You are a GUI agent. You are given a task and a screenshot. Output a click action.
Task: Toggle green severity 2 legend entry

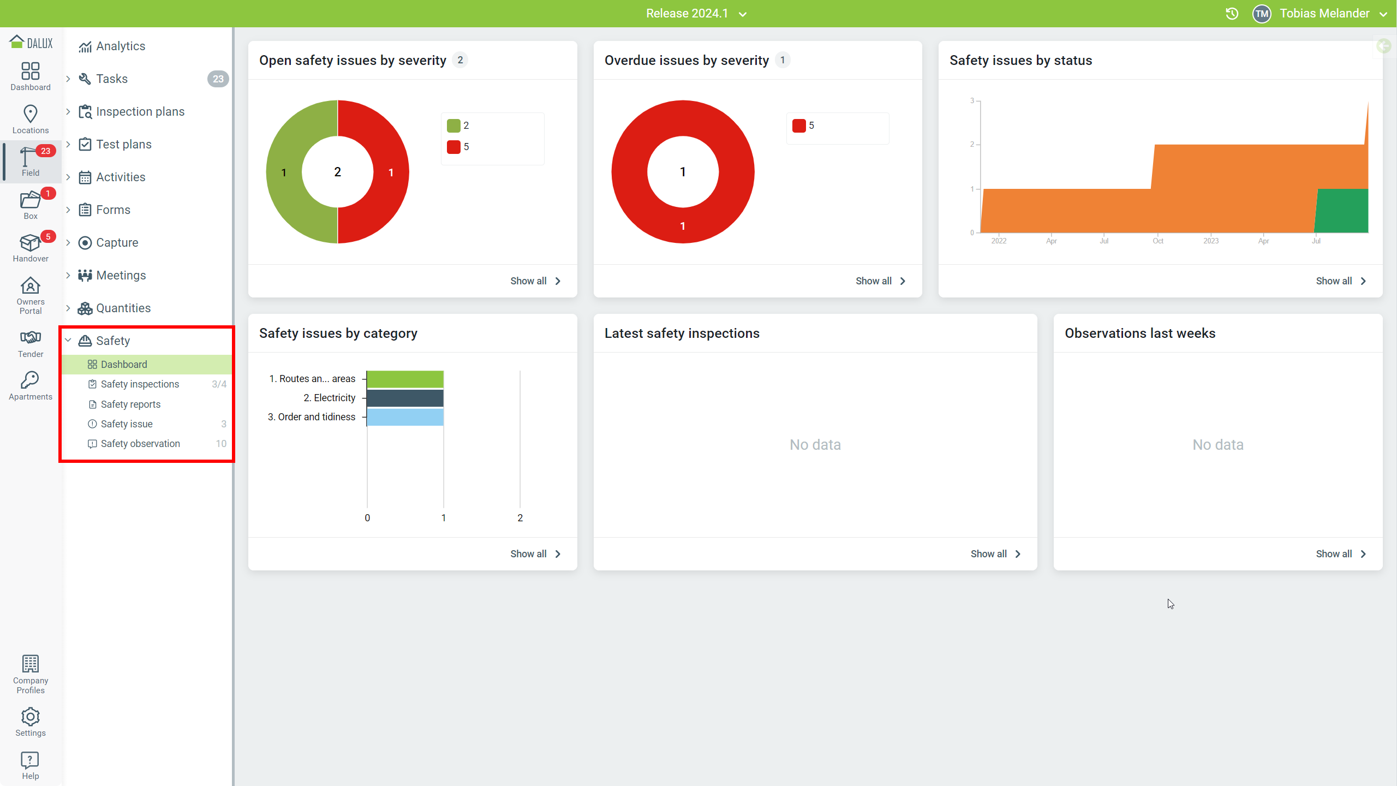(x=458, y=126)
